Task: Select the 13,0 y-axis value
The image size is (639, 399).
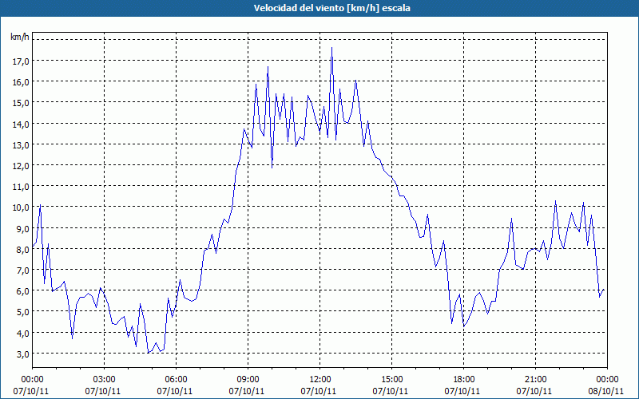Action: coord(21,144)
